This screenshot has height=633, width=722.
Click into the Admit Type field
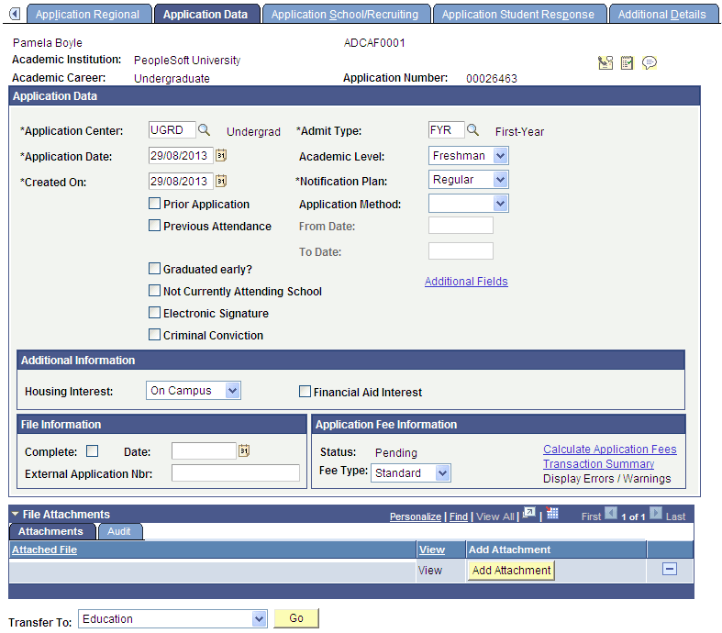coord(446,130)
